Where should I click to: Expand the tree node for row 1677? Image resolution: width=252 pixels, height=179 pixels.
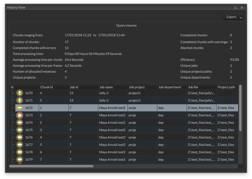(13, 145)
